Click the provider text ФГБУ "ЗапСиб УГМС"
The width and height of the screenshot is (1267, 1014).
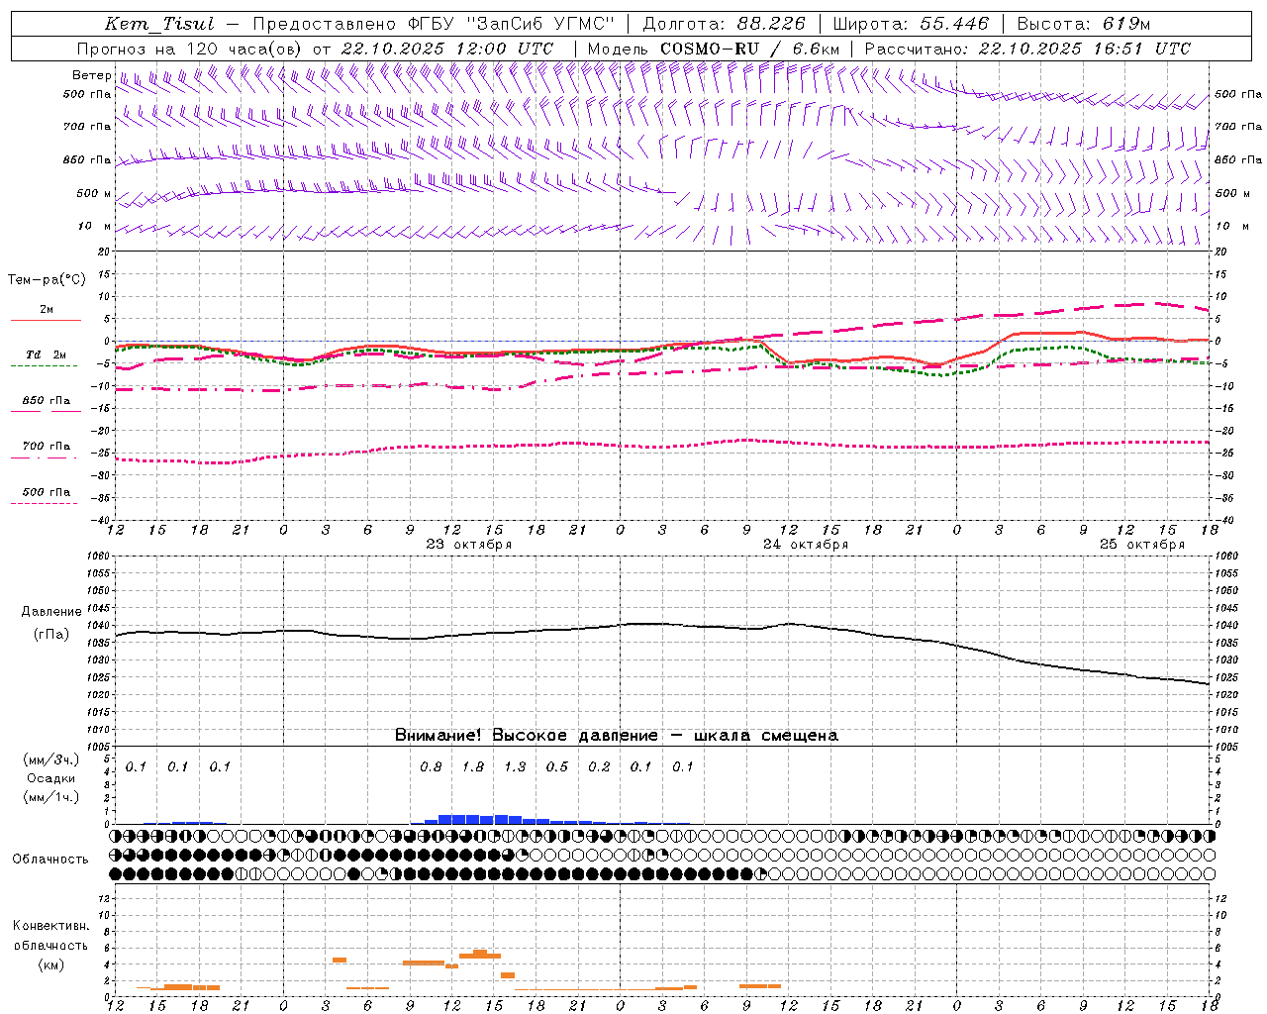511,24
